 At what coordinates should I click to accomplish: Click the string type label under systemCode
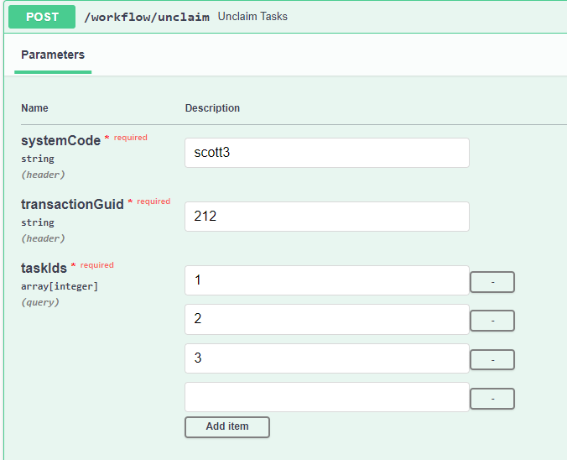[38, 159]
